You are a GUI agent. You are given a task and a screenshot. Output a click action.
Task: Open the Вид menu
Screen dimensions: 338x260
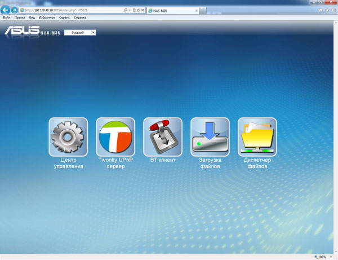click(32, 17)
